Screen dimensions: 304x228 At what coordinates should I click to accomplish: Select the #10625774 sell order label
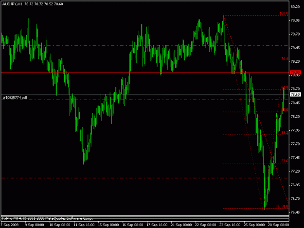pos(15,97)
